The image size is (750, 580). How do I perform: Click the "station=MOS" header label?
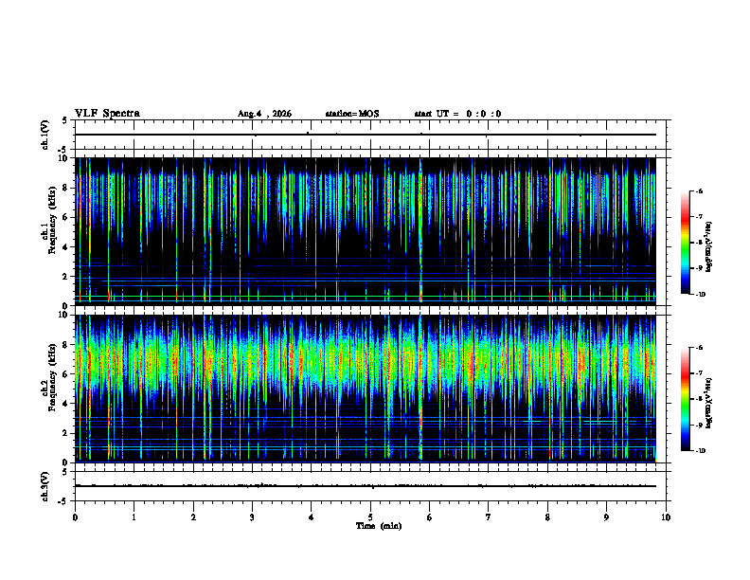(352, 114)
